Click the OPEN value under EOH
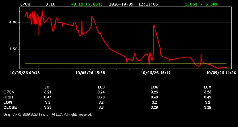 click(48, 92)
